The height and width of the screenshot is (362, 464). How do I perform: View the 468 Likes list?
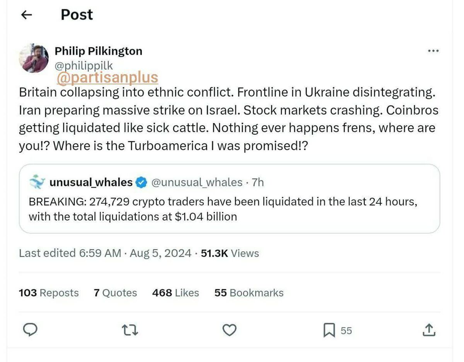pyautogui.click(x=176, y=293)
